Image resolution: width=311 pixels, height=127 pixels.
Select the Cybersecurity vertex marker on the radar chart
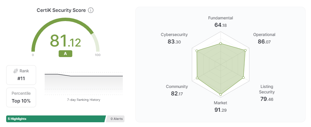pyautogui.click(x=197, y=51)
